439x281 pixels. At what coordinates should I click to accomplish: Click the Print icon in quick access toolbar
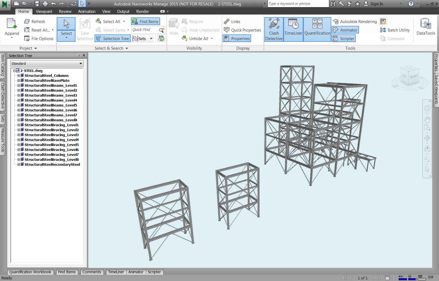tap(45, 4)
